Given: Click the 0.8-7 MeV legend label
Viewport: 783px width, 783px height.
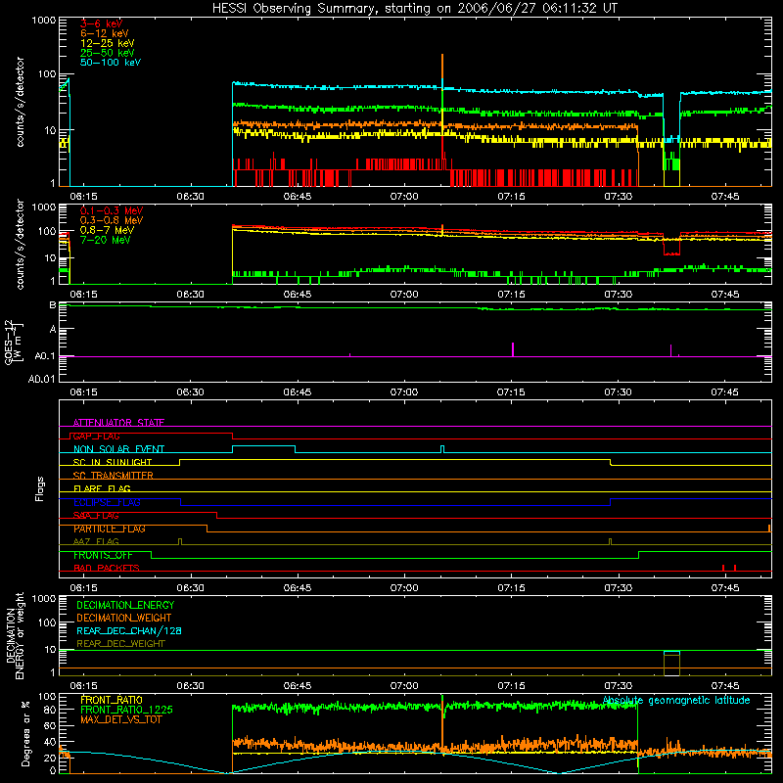Looking at the screenshot, I should pos(107,230).
